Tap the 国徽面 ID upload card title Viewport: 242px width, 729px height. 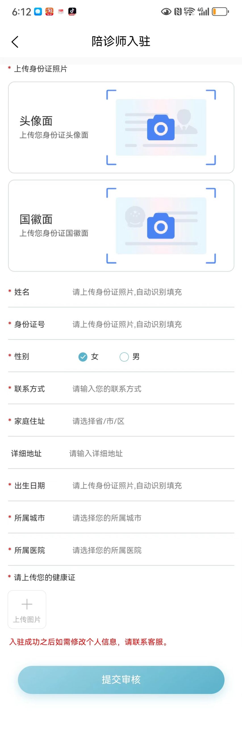[x=36, y=220]
